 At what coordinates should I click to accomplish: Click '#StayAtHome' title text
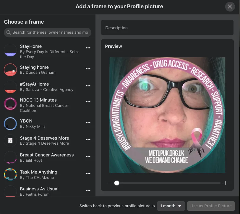tap(35, 84)
